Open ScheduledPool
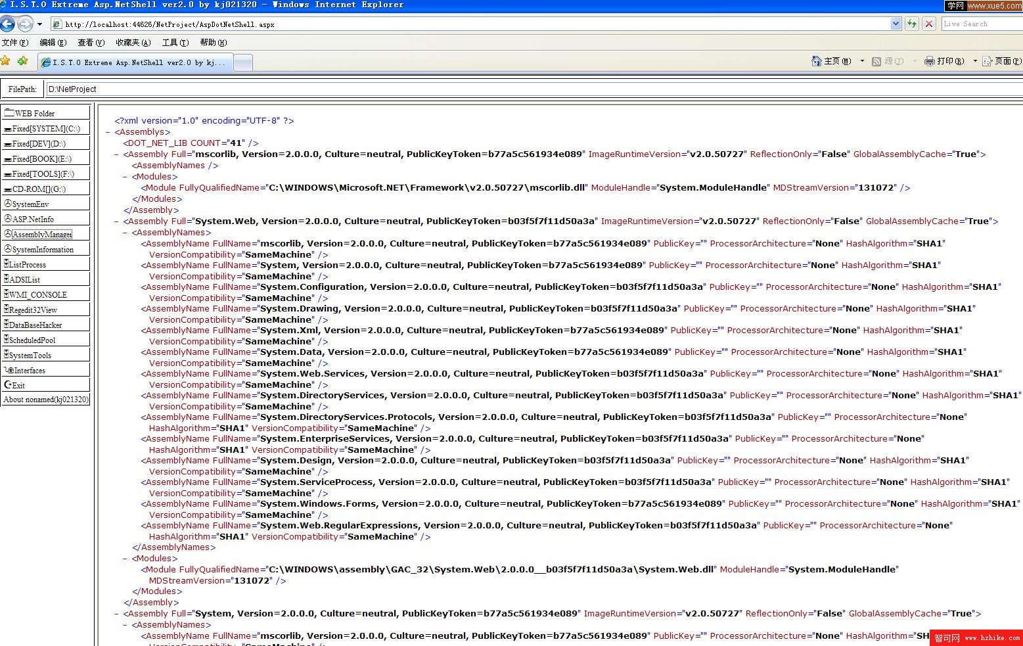This screenshot has width=1023, height=646. click(46, 340)
